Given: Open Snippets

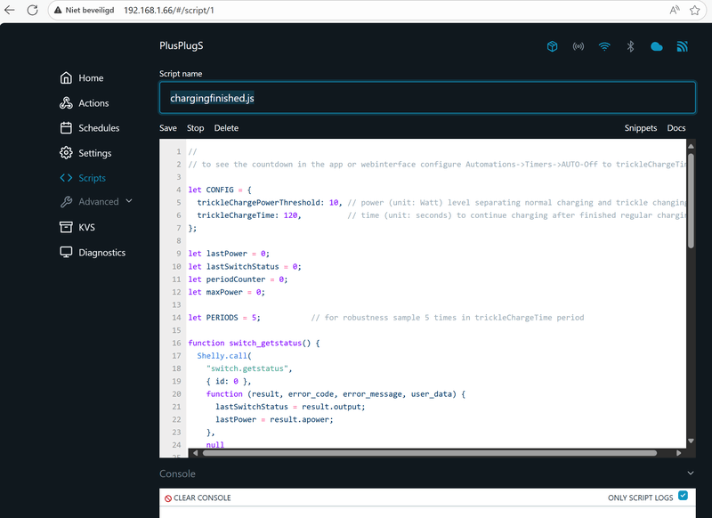Looking at the screenshot, I should 640,128.
